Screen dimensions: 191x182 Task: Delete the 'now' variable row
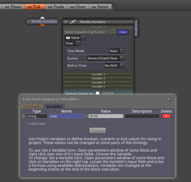point(166,116)
